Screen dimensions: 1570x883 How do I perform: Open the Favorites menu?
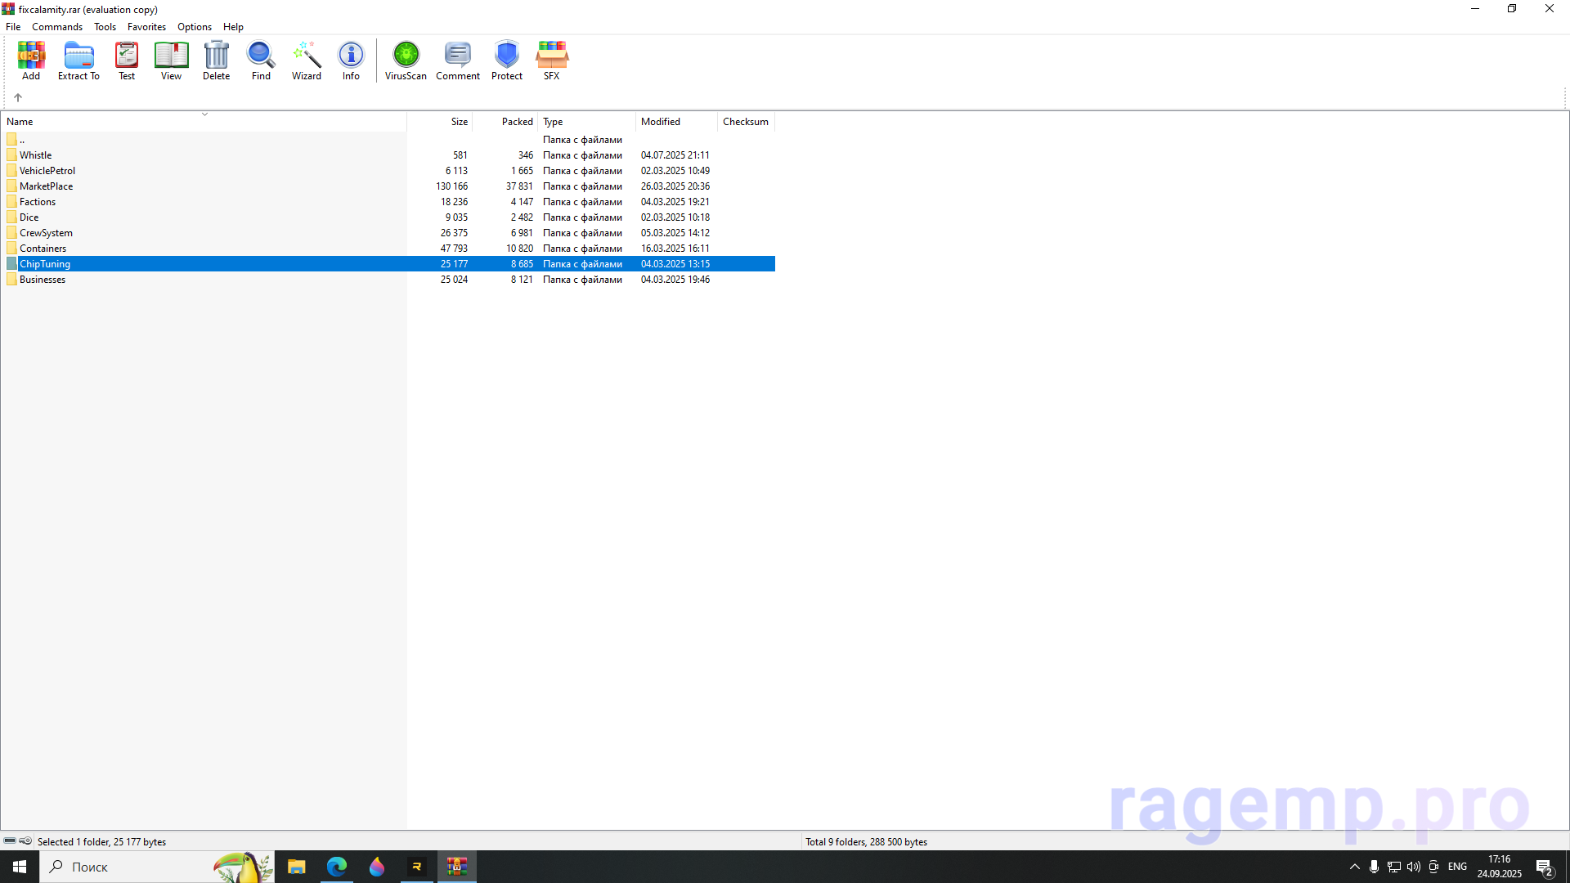tap(146, 27)
